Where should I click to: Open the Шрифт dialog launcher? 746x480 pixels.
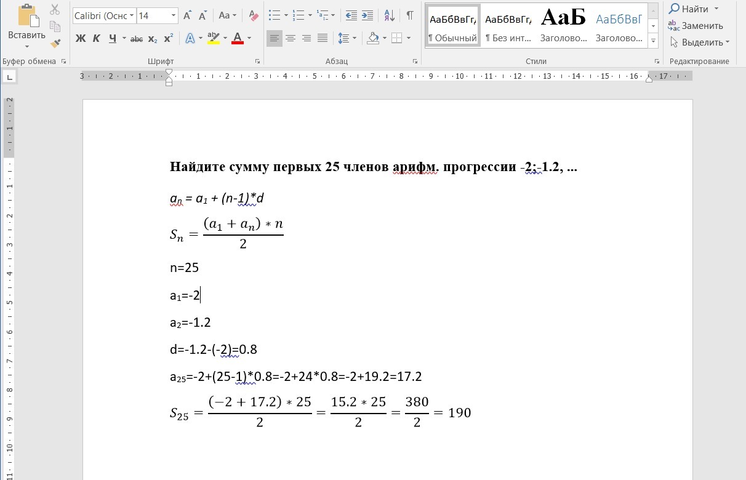257,62
